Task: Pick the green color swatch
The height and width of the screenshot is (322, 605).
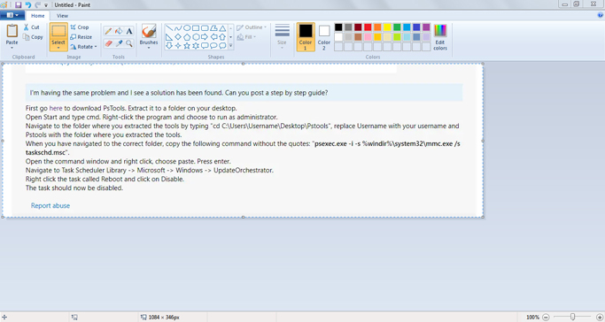Action: pos(397,27)
